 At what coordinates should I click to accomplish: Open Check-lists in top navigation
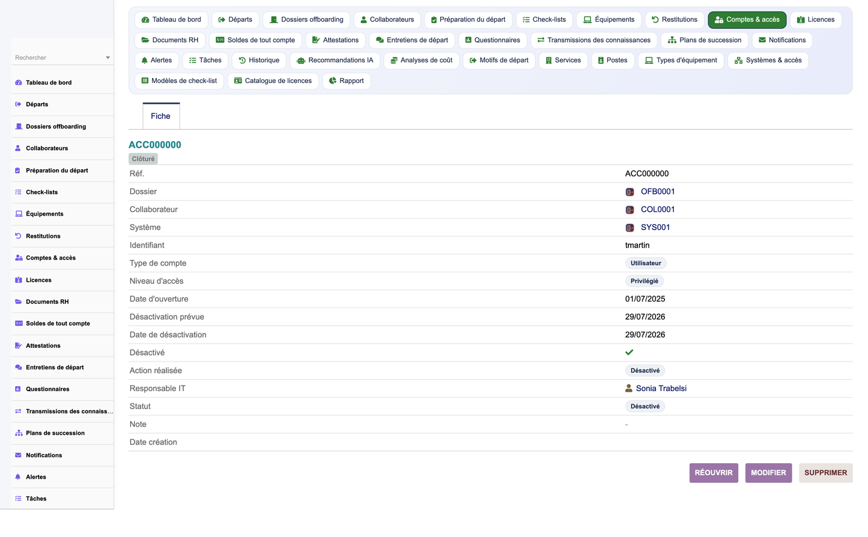(544, 20)
